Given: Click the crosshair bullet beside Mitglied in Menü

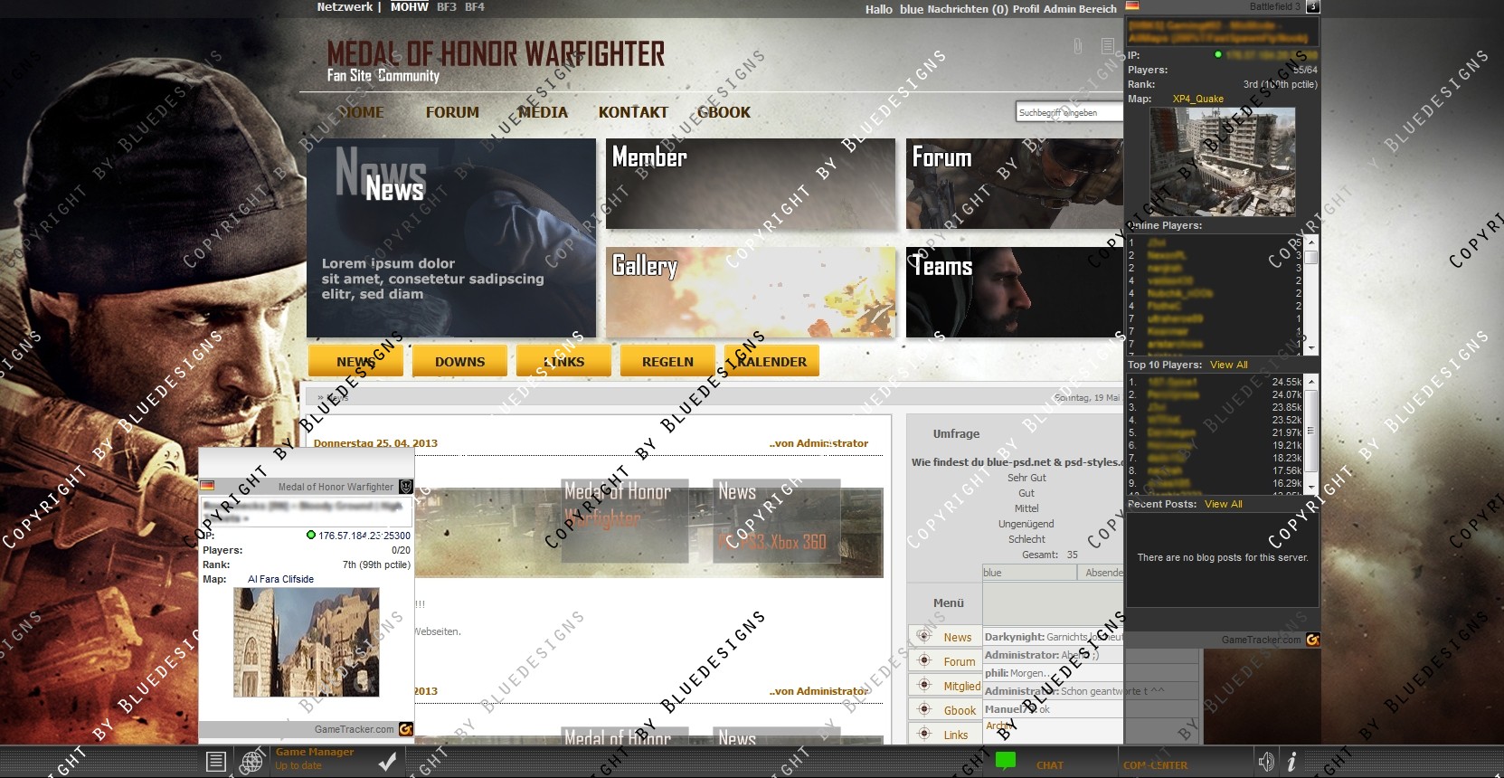Looking at the screenshot, I should click(x=923, y=685).
